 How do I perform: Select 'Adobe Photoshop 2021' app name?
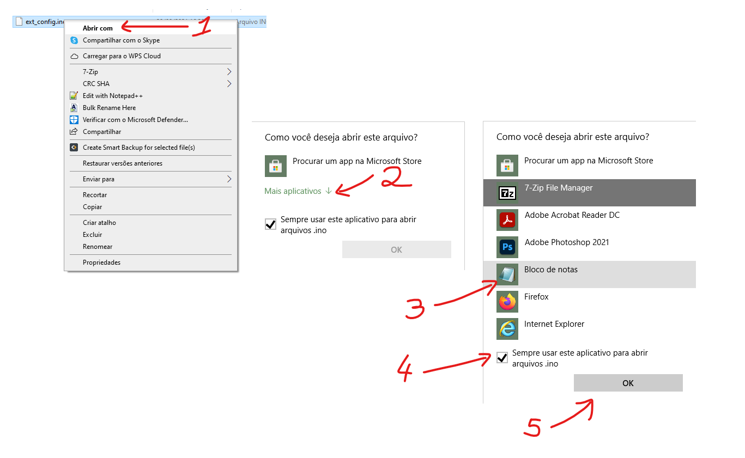pyautogui.click(x=567, y=242)
